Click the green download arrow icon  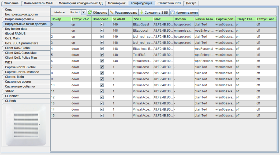(x=142, y=12)
